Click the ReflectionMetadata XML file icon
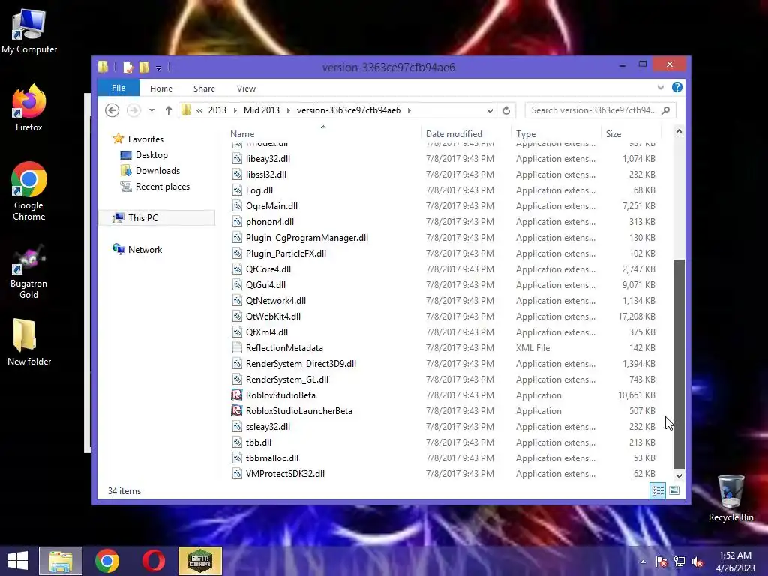768x576 pixels. pos(237,348)
